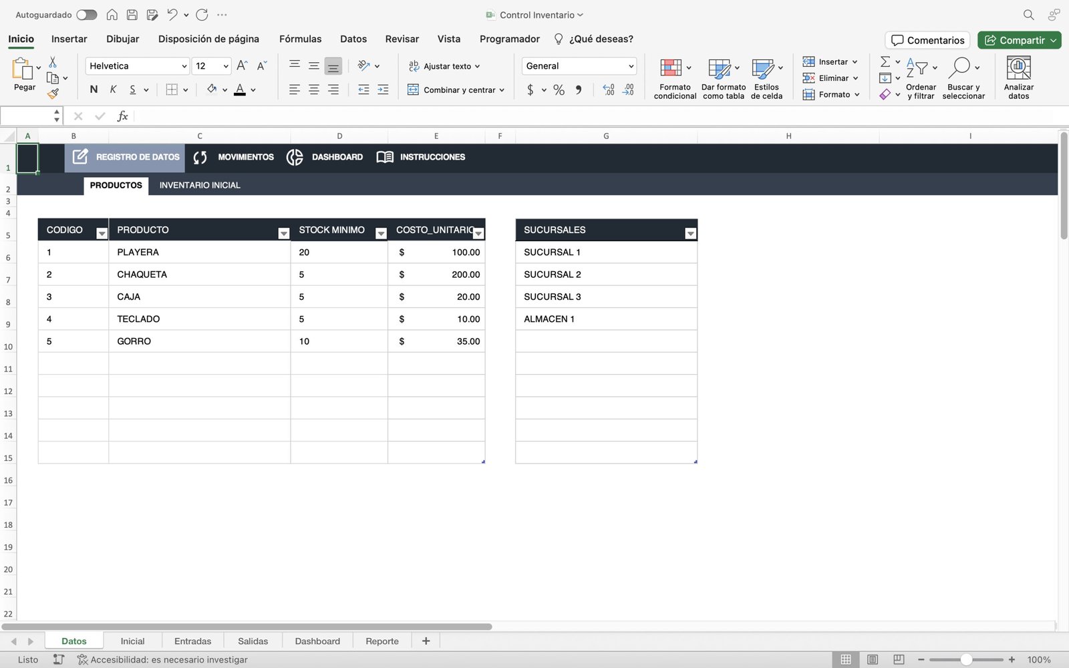Go to the INVENTARIO INICIAL link

click(200, 185)
